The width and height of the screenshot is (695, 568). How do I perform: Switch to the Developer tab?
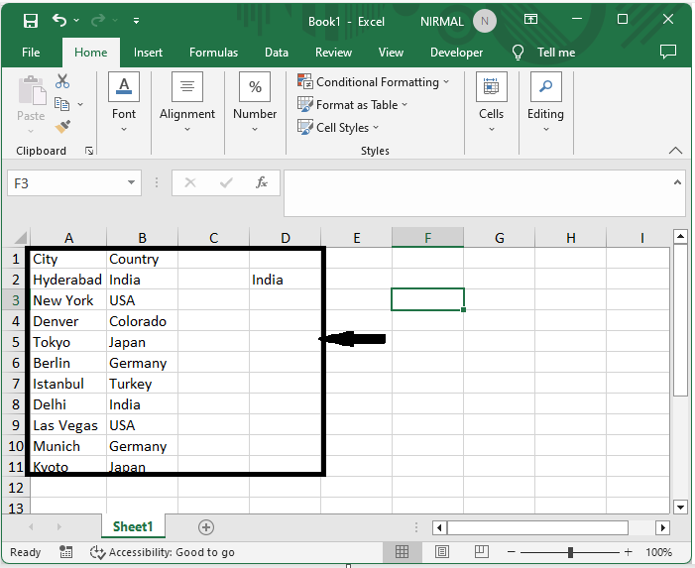[x=456, y=53]
